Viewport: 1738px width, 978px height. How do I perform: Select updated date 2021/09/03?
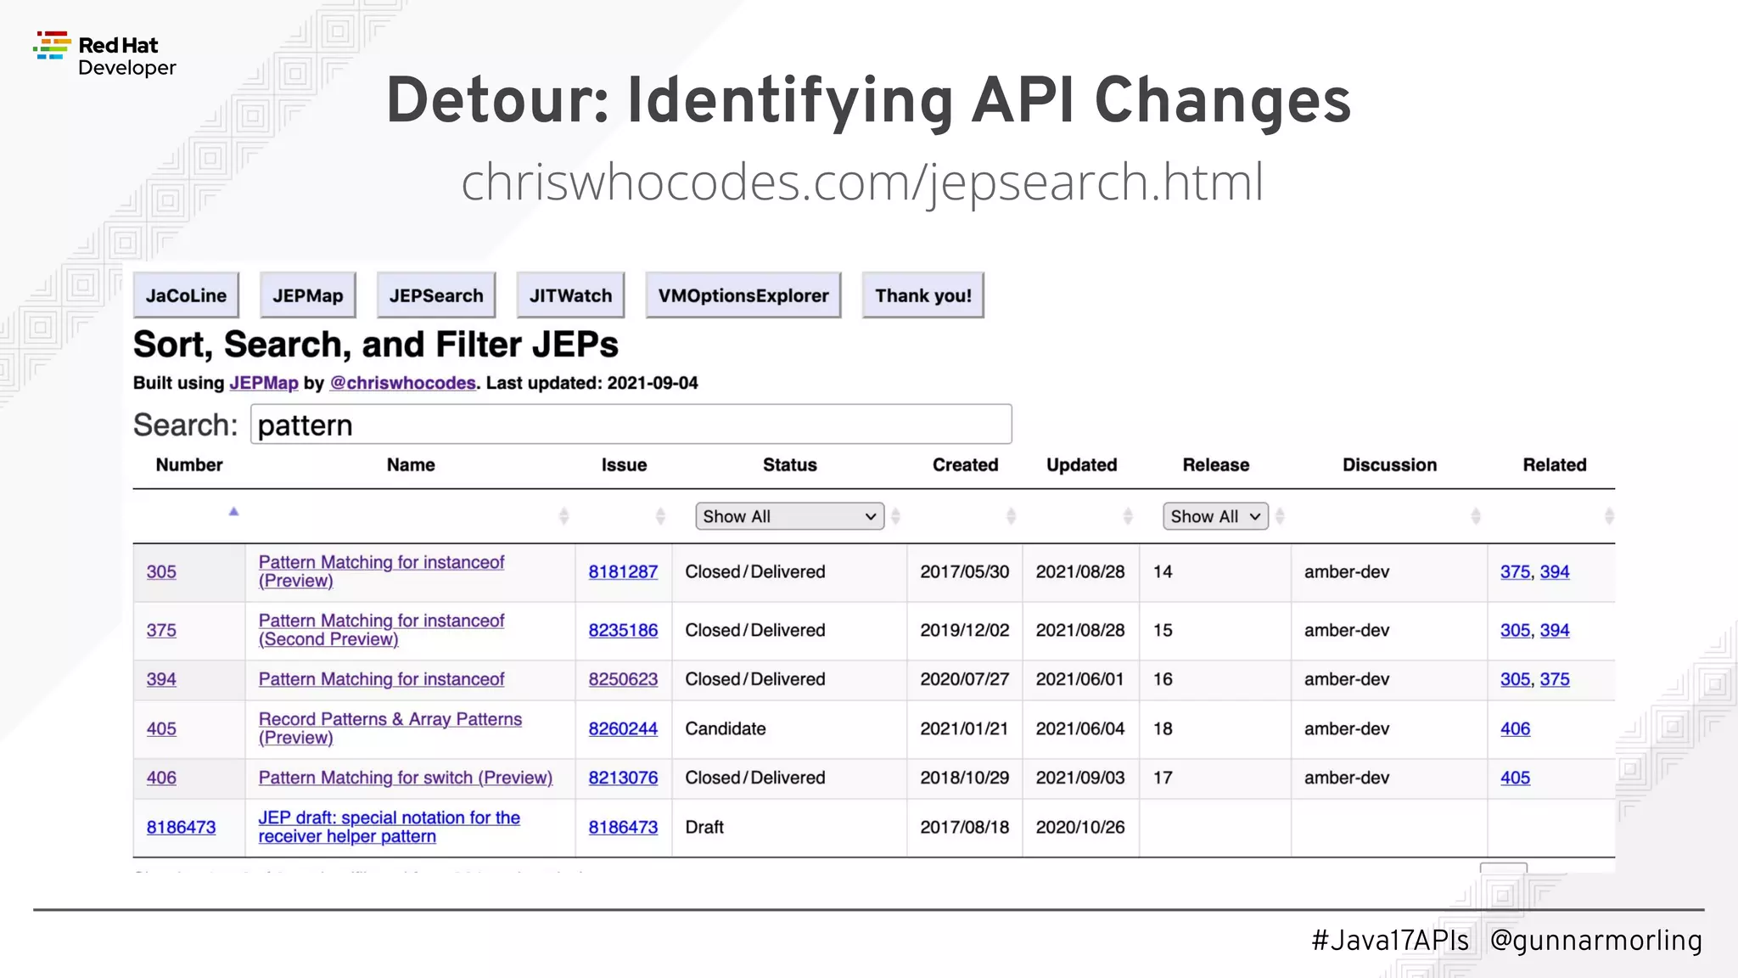(x=1080, y=778)
